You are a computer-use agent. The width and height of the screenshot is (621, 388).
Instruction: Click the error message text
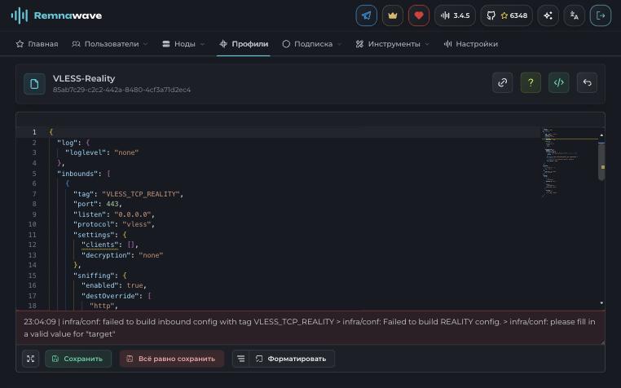pyautogui.click(x=310, y=328)
